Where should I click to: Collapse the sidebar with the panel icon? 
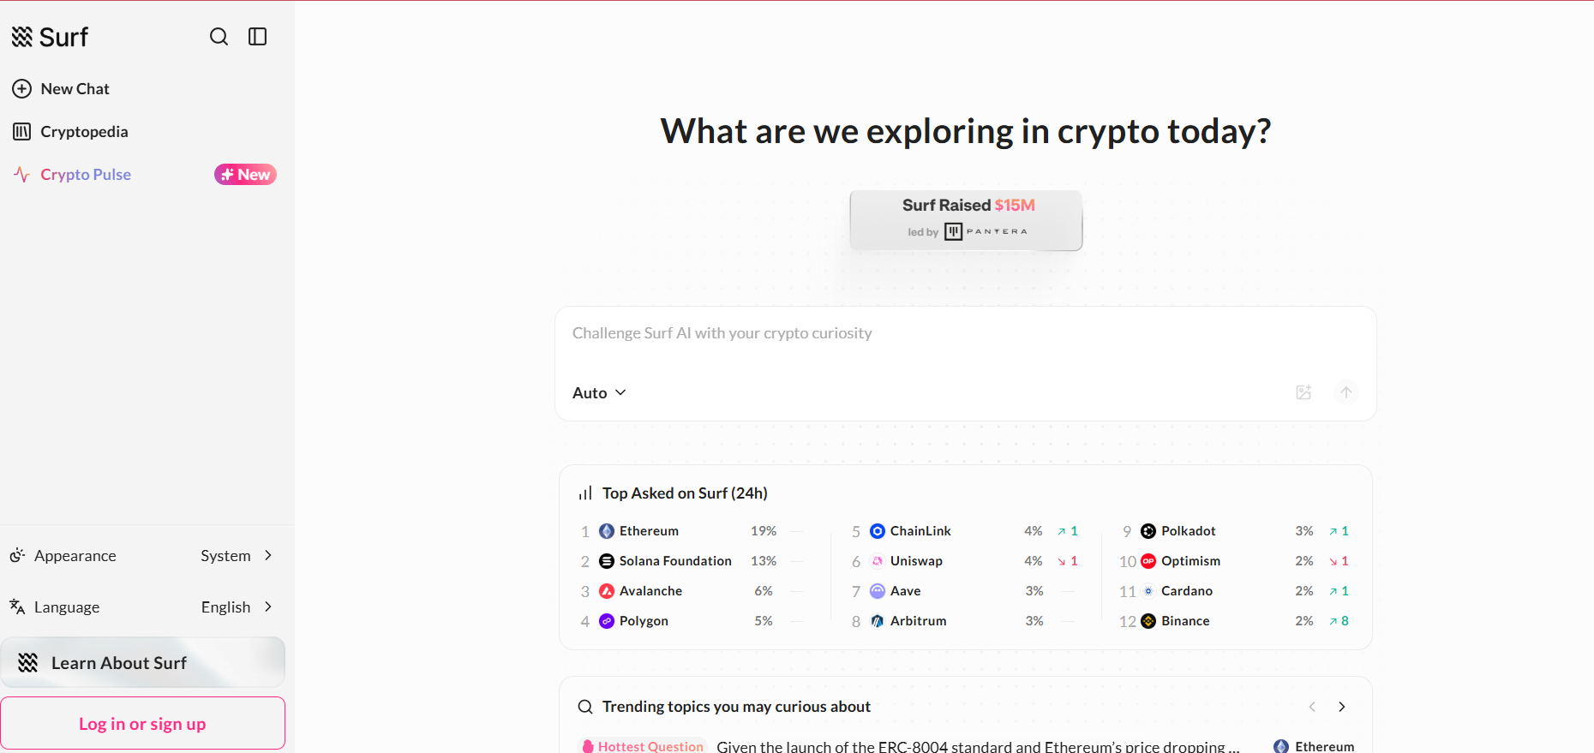pyautogui.click(x=258, y=37)
